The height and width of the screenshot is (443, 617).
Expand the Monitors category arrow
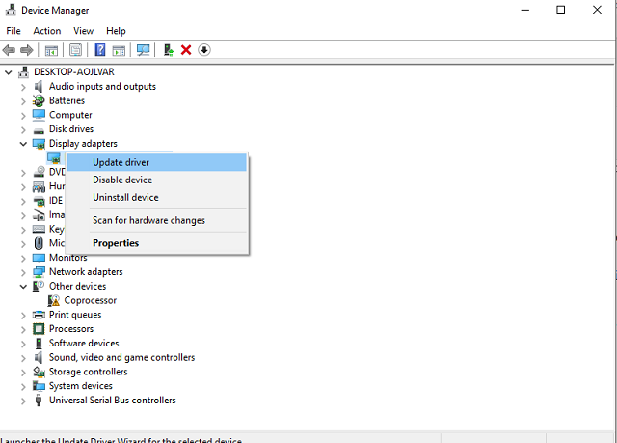[x=23, y=259]
